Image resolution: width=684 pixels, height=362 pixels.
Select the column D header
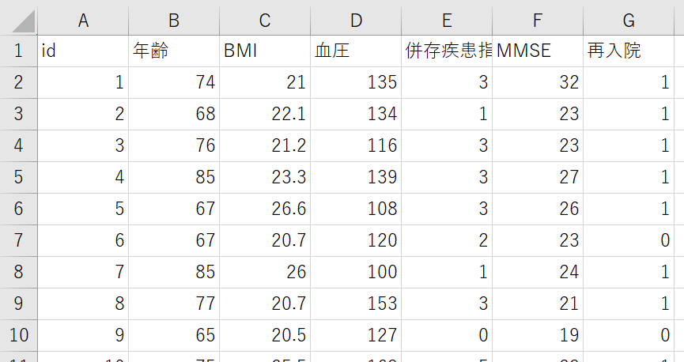coord(355,19)
